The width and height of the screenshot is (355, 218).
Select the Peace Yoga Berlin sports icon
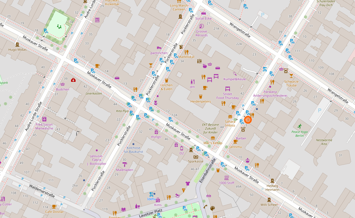click(300, 126)
